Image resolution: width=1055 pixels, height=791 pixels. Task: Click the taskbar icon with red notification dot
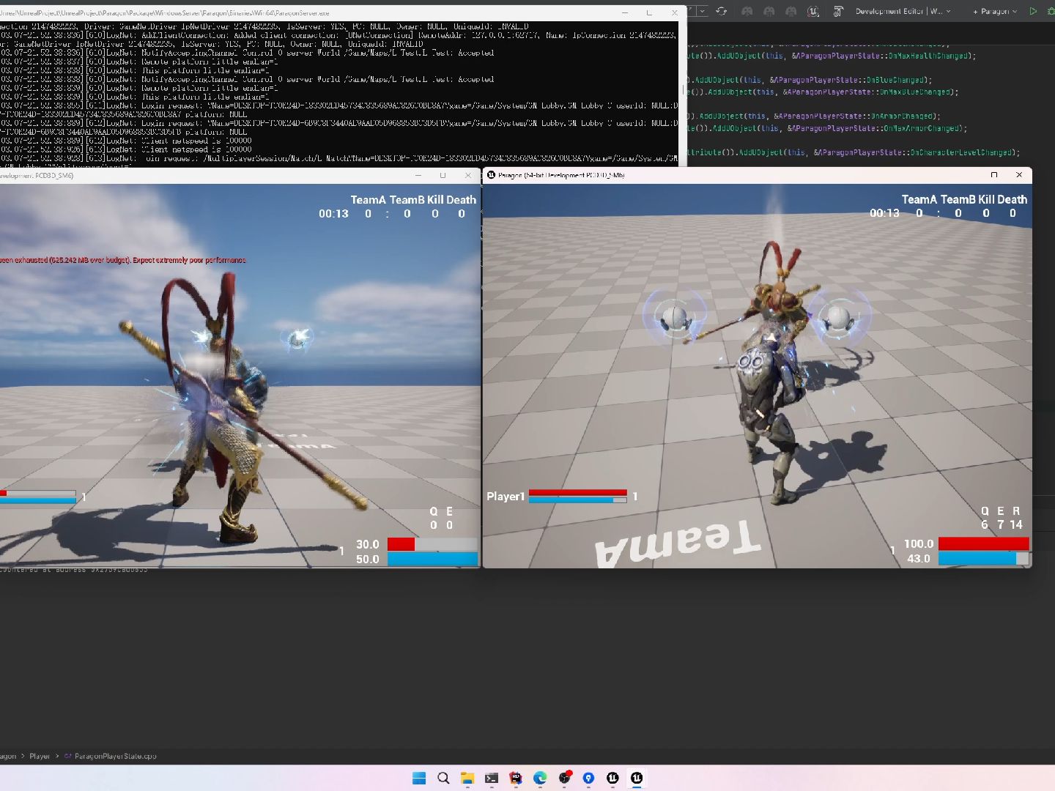click(x=564, y=778)
